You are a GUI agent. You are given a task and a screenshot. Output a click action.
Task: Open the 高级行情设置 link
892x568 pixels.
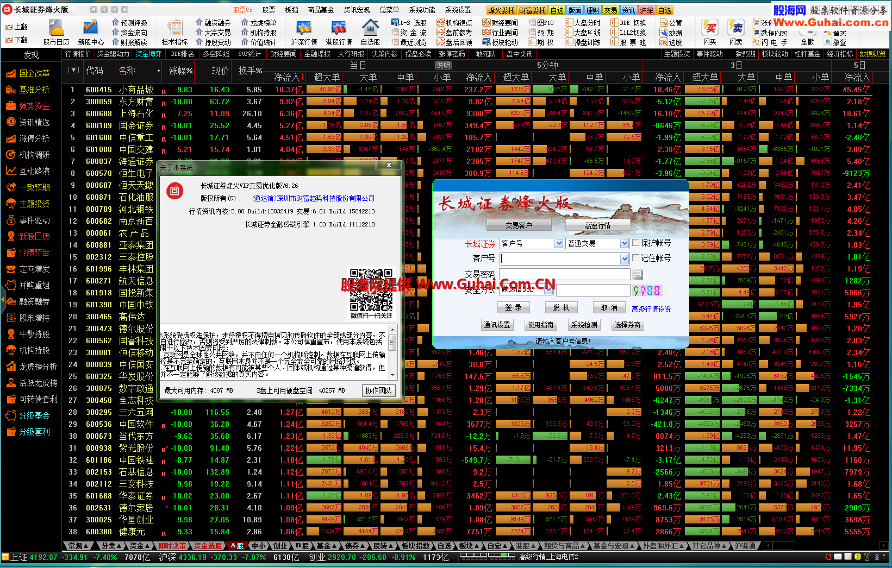[x=651, y=309]
